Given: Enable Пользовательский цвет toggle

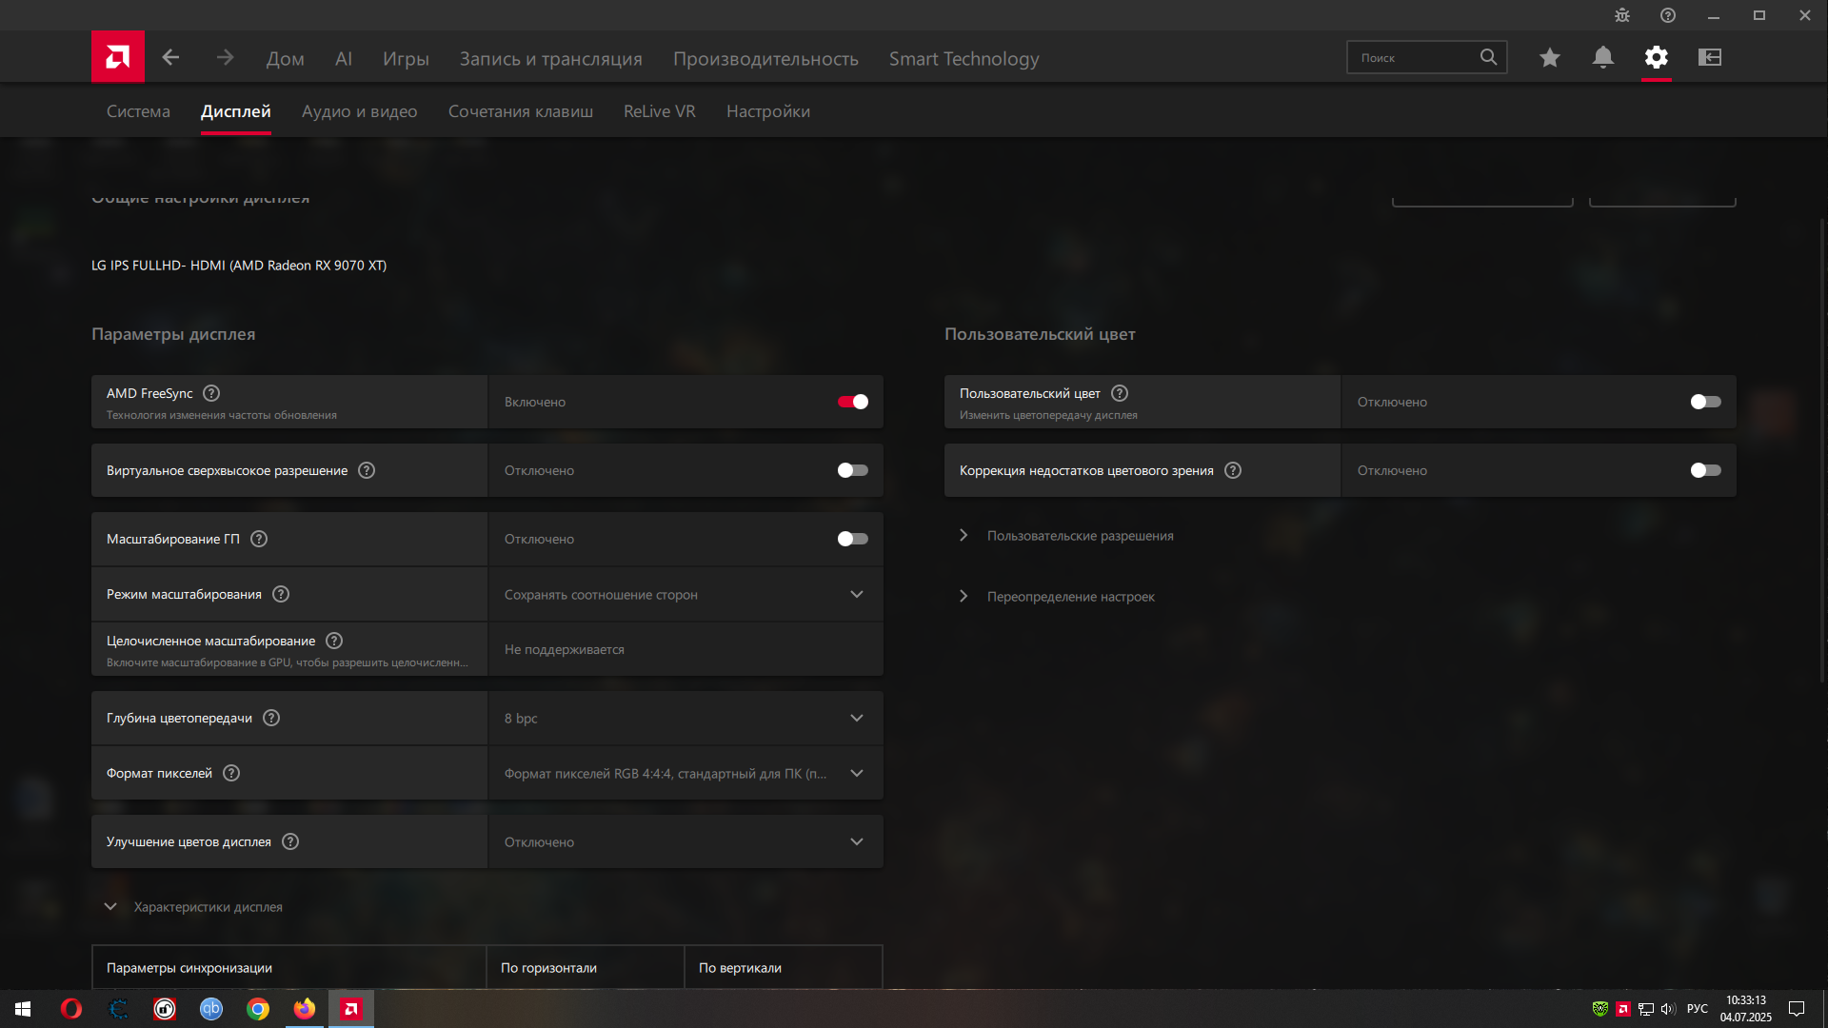Looking at the screenshot, I should tap(1706, 402).
